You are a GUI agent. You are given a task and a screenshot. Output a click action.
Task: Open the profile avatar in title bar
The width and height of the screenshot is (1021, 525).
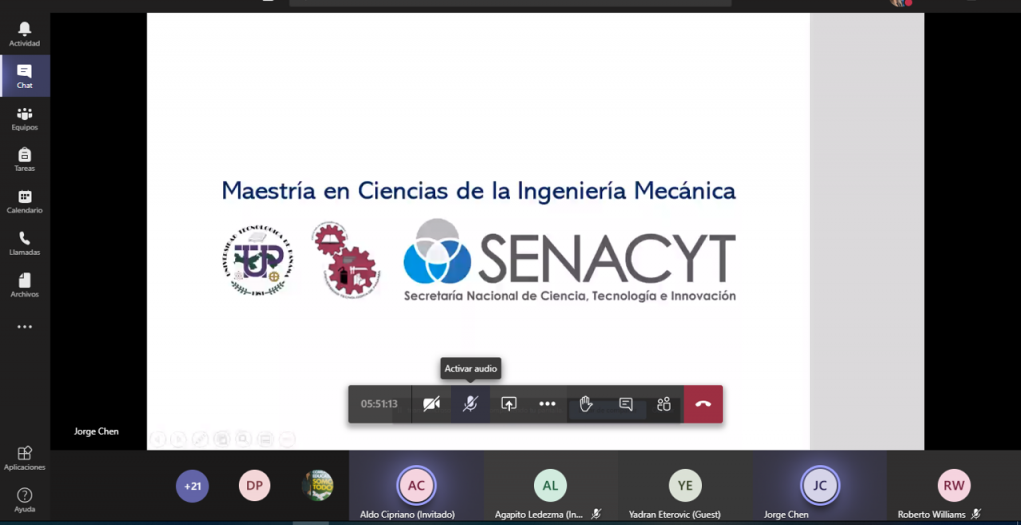(900, 3)
